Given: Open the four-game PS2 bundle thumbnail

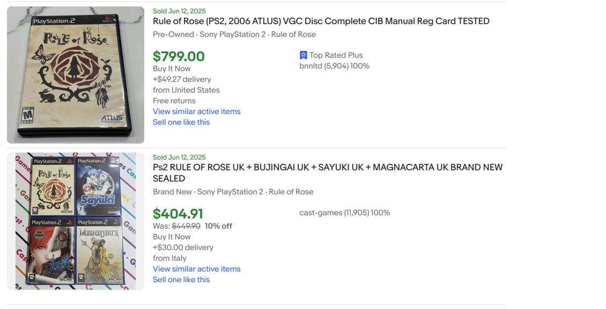Looking at the screenshot, I should 76,221.
